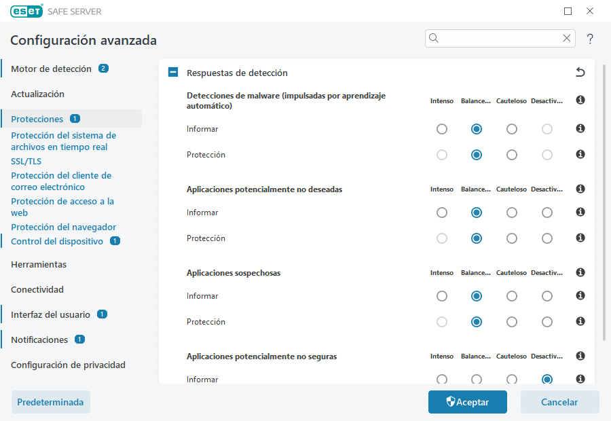
Task: Open help with the question mark
Action: tap(590, 39)
